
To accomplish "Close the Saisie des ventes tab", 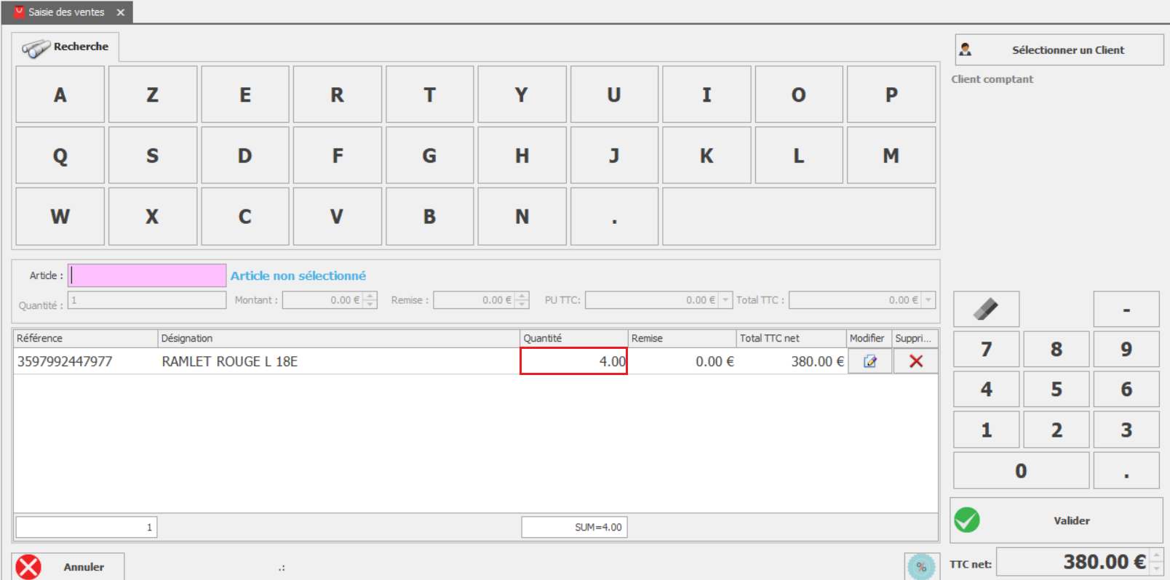I will pyautogui.click(x=121, y=12).
